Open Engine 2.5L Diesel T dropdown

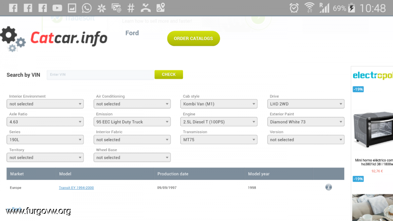coord(219,122)
